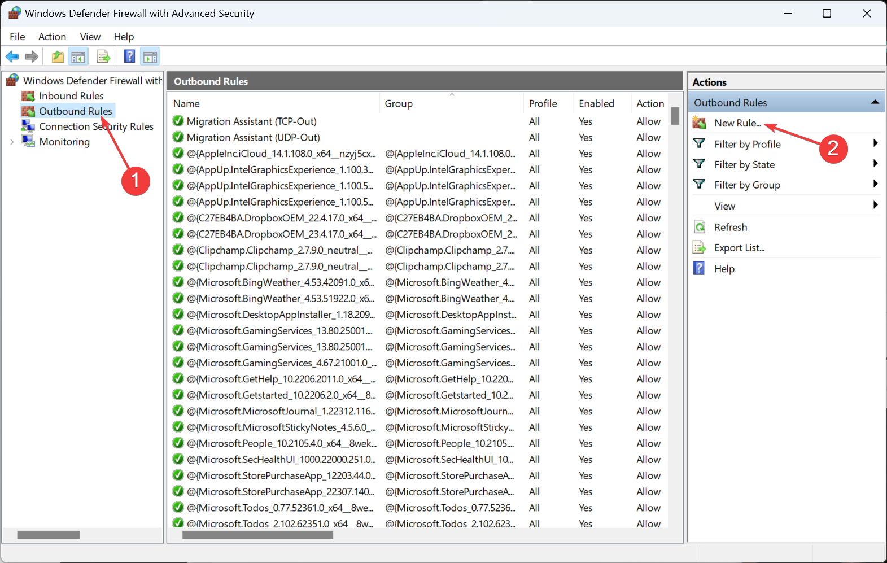Click New Rule... in the Actions pane
The height and width of the screenshot is (563, 887).
click(x=737, y=123)
